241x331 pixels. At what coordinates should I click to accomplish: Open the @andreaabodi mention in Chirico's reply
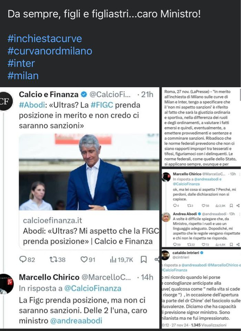pos(76,321)
